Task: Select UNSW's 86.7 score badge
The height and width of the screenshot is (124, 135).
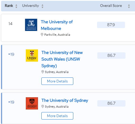Action: click(x=111, y=56)
